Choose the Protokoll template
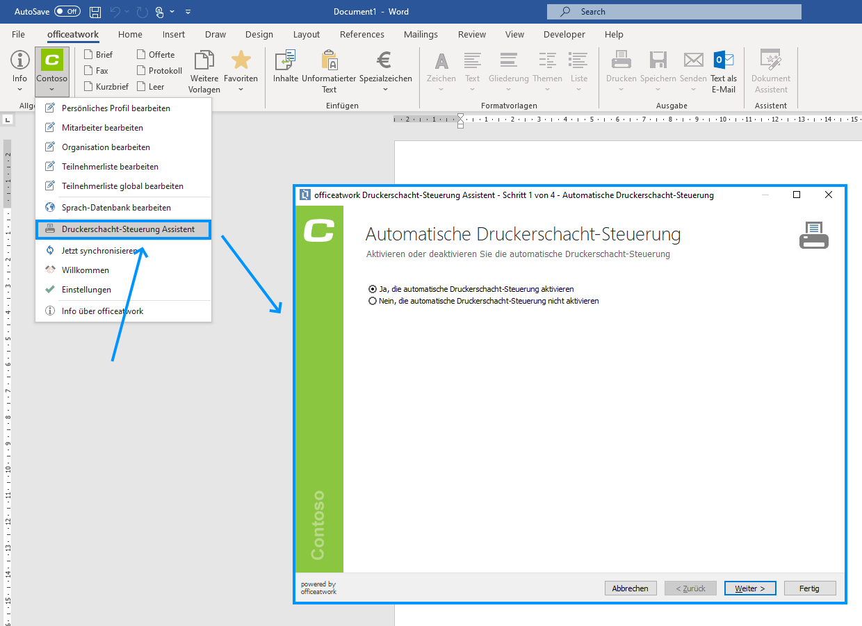Image resolution: width=862 pixels, height=626 pixels. (159, 70)
